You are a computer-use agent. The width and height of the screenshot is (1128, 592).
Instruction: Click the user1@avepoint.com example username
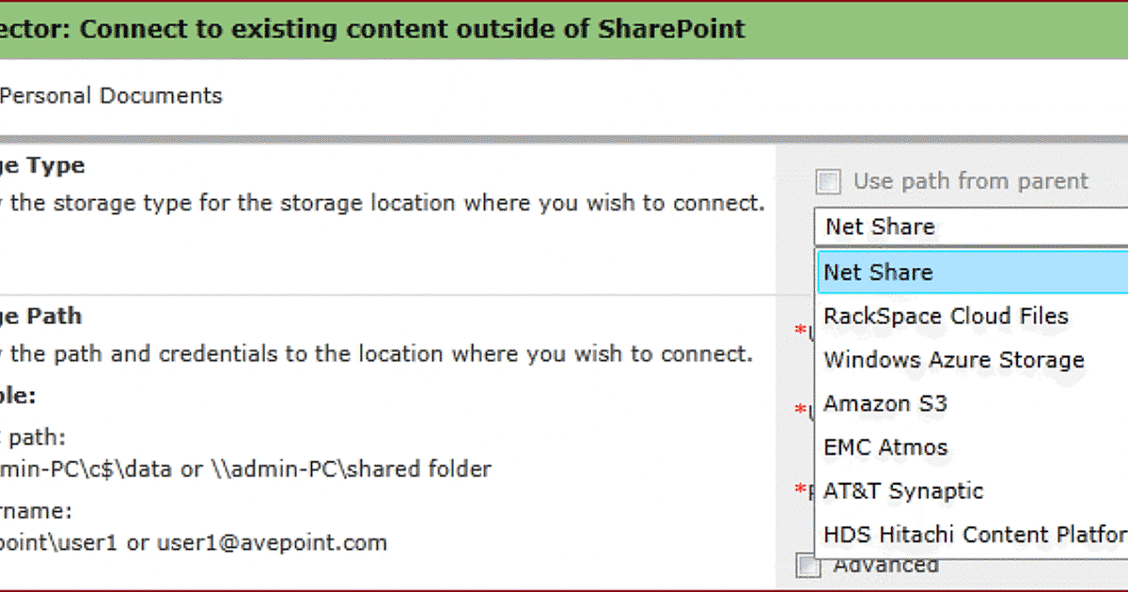click(271, 542)
